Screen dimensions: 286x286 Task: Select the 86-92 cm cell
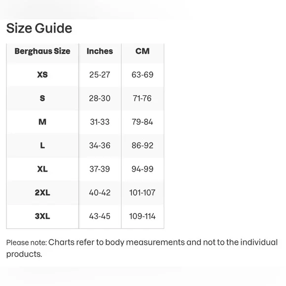[143, 145]
